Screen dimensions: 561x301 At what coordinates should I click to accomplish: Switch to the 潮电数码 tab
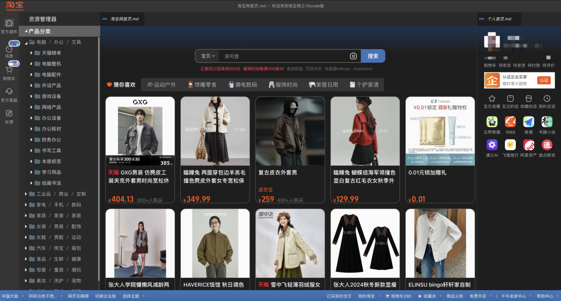click(x=243, y=84)
